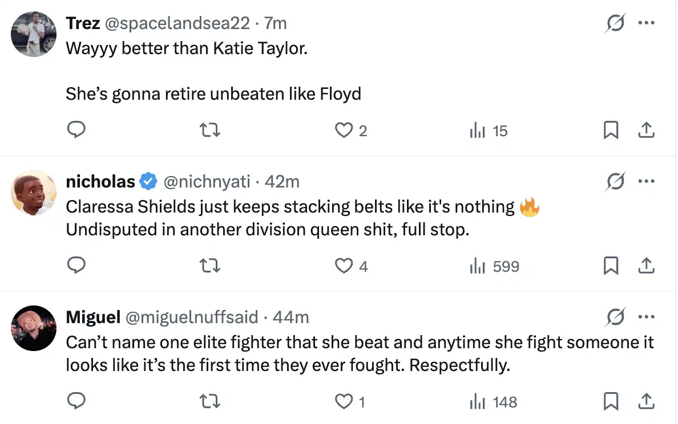Like Miguel's tweet with 1 like
This screenshot has height=424, width=678.
344,401
